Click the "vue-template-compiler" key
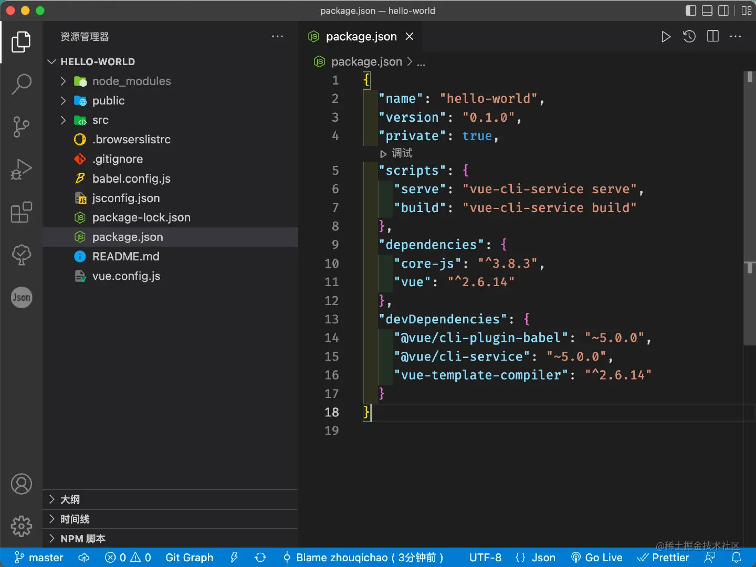 coord(481,375)
